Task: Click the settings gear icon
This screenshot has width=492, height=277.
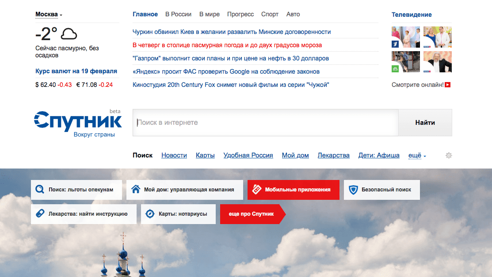Action: click(x=449, y=155)
